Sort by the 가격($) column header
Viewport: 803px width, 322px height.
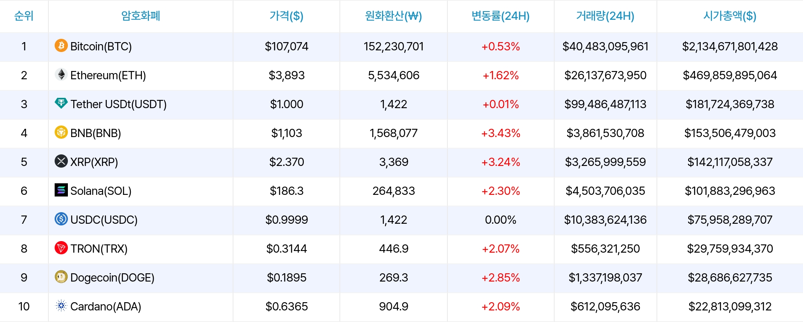(x=286, y=16)
